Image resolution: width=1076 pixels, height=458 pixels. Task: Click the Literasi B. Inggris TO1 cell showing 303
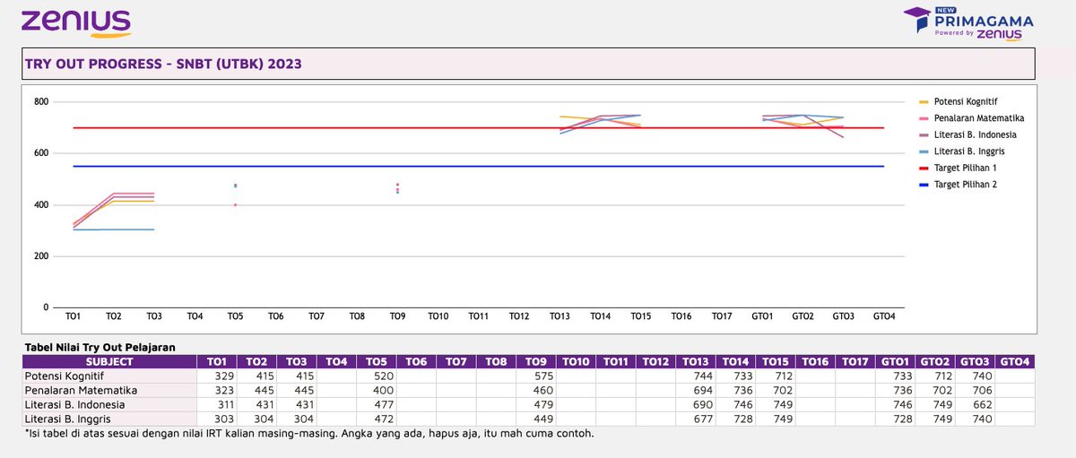[217, 418]
